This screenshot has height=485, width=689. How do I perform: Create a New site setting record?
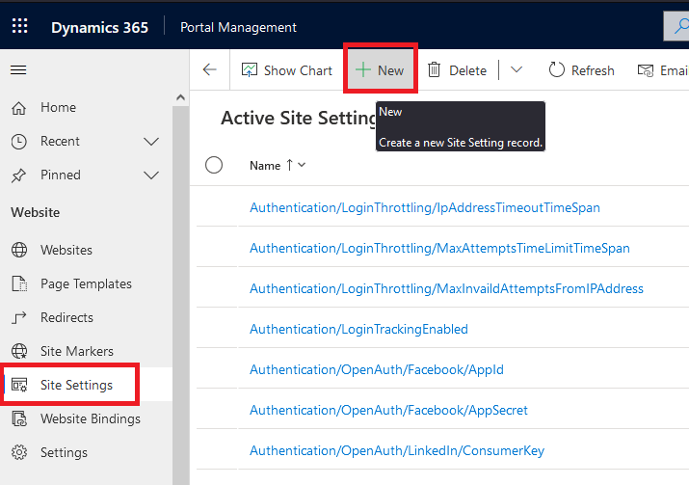click(x=380, y=70)
